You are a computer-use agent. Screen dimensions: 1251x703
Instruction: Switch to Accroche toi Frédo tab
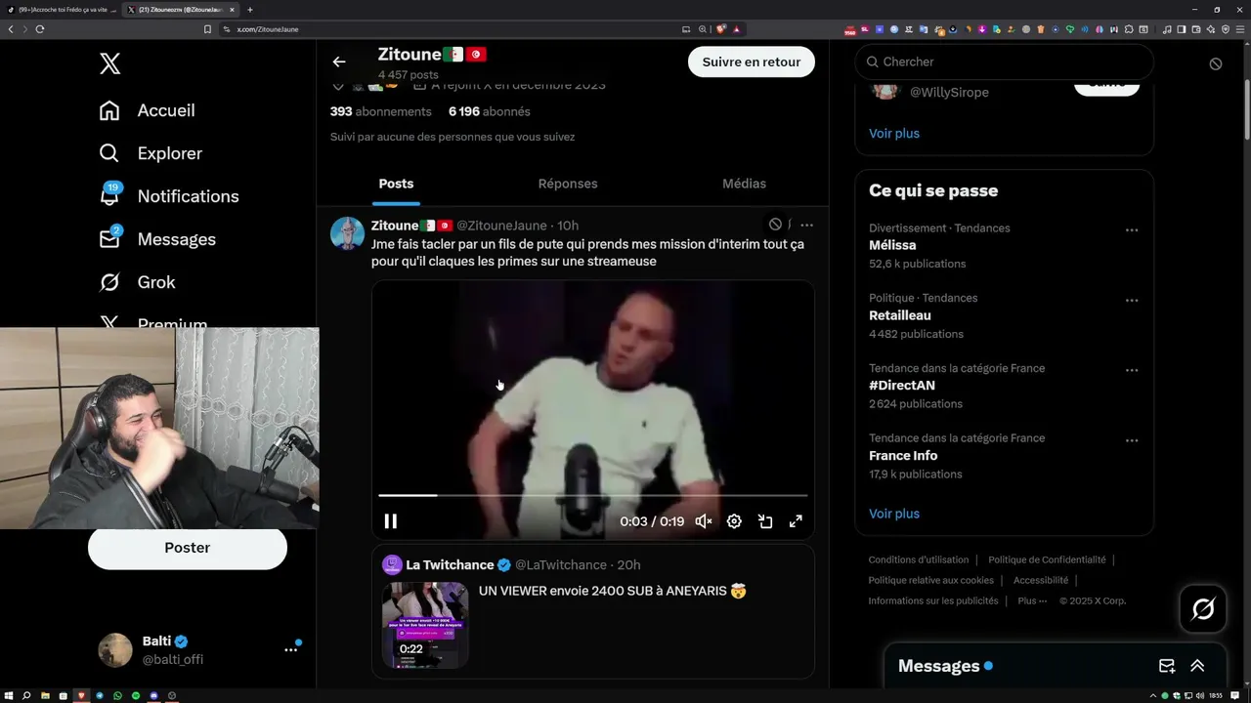click(x=61, y=10)
